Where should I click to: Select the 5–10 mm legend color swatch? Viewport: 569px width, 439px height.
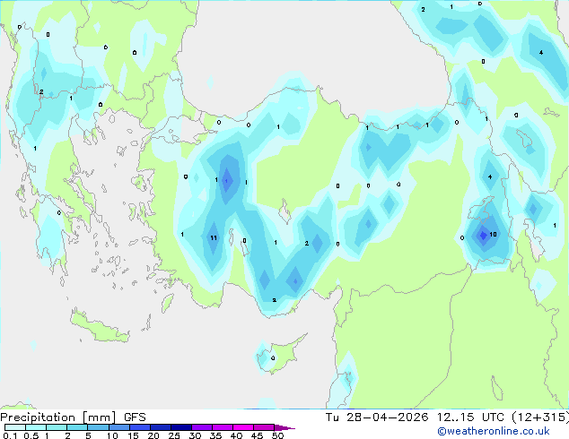(x=99, y=427)
